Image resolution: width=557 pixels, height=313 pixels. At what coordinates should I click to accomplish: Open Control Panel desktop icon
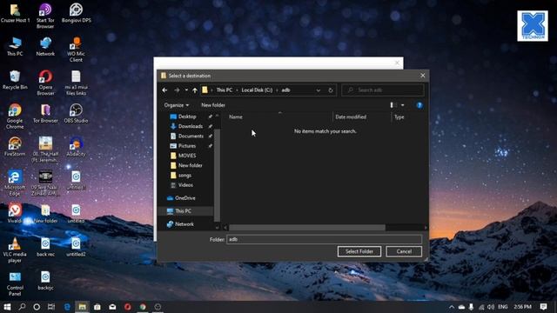pos(15,283)
